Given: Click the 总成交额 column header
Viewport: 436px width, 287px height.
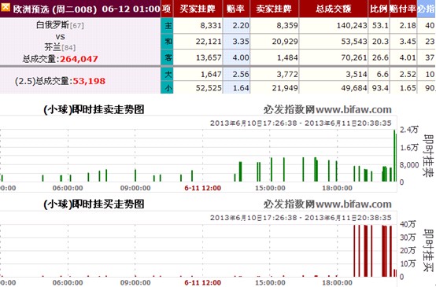Looking at the screenshot, I should (x=334, y=9).
